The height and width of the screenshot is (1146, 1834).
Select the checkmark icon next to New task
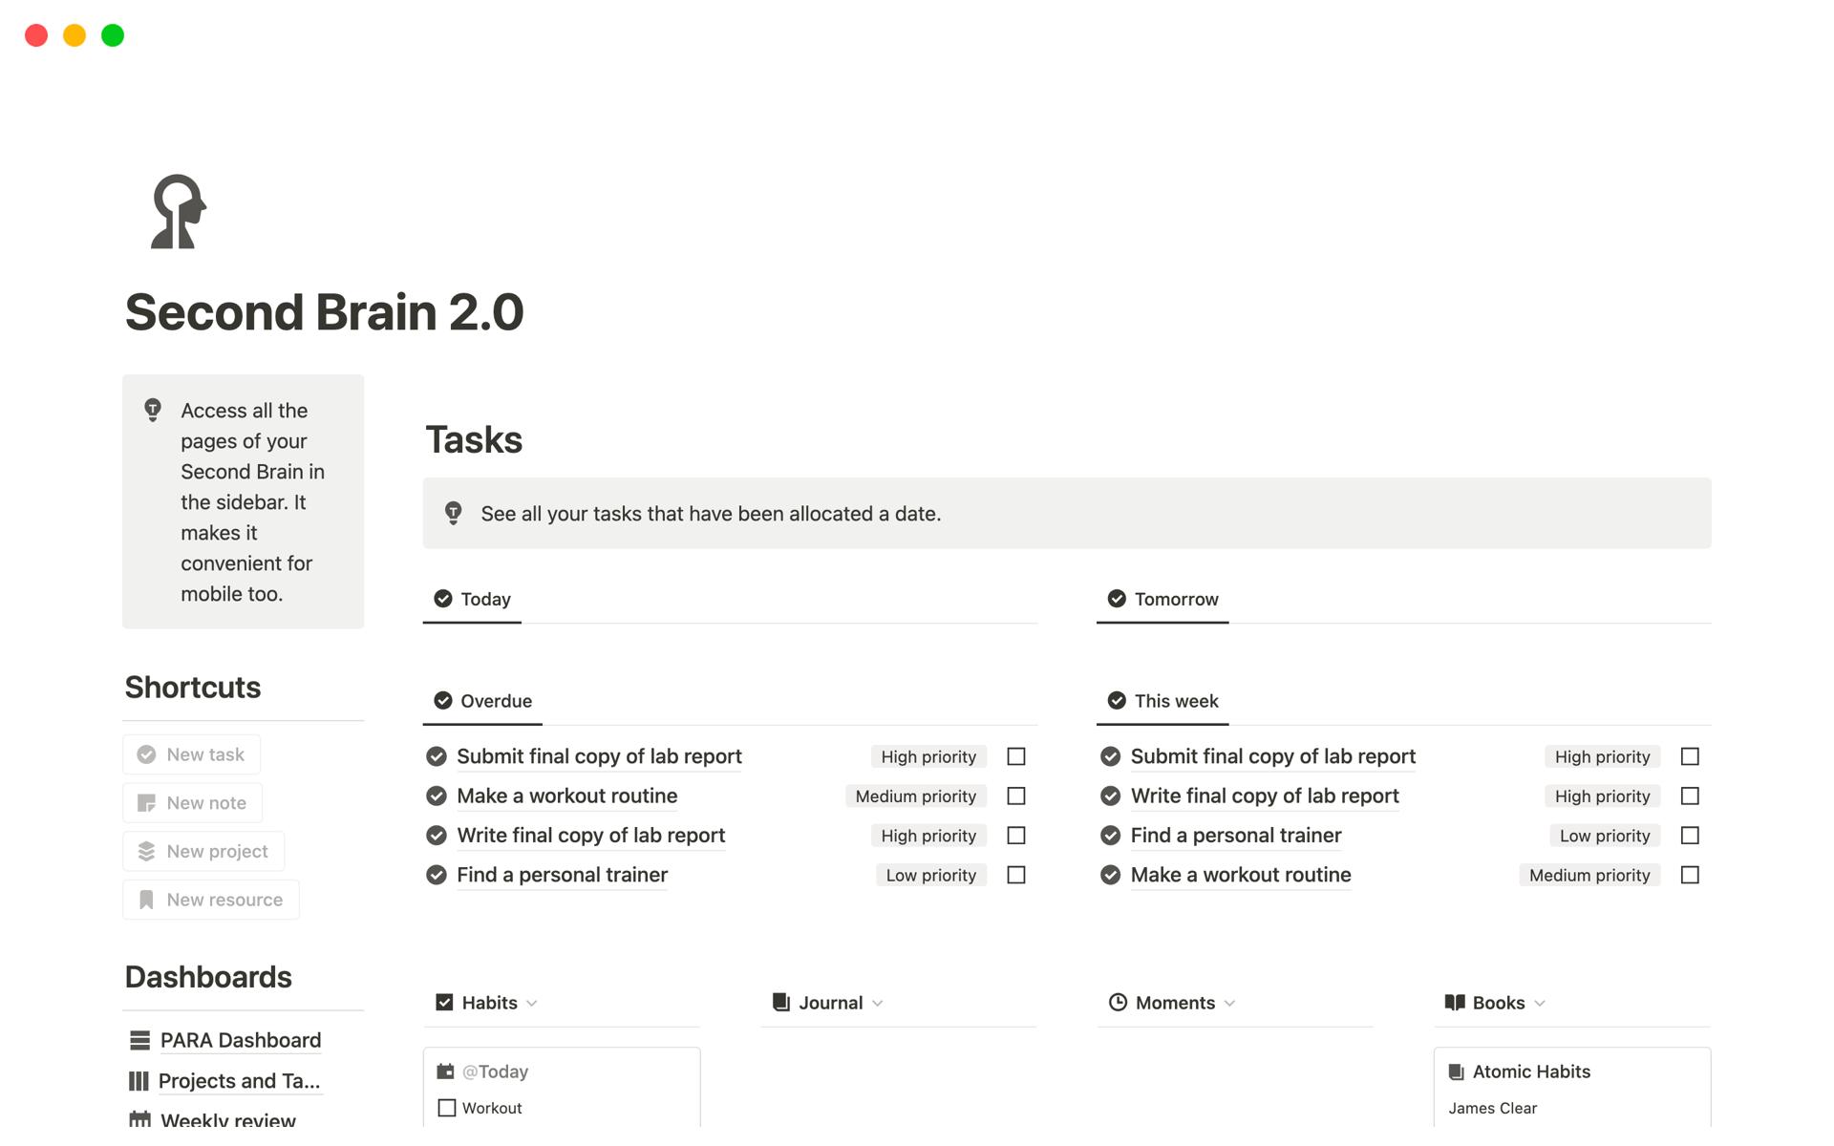(146, 754)
